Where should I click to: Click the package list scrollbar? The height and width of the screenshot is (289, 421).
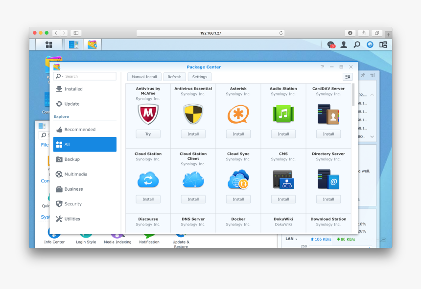[x=353, y=95]
